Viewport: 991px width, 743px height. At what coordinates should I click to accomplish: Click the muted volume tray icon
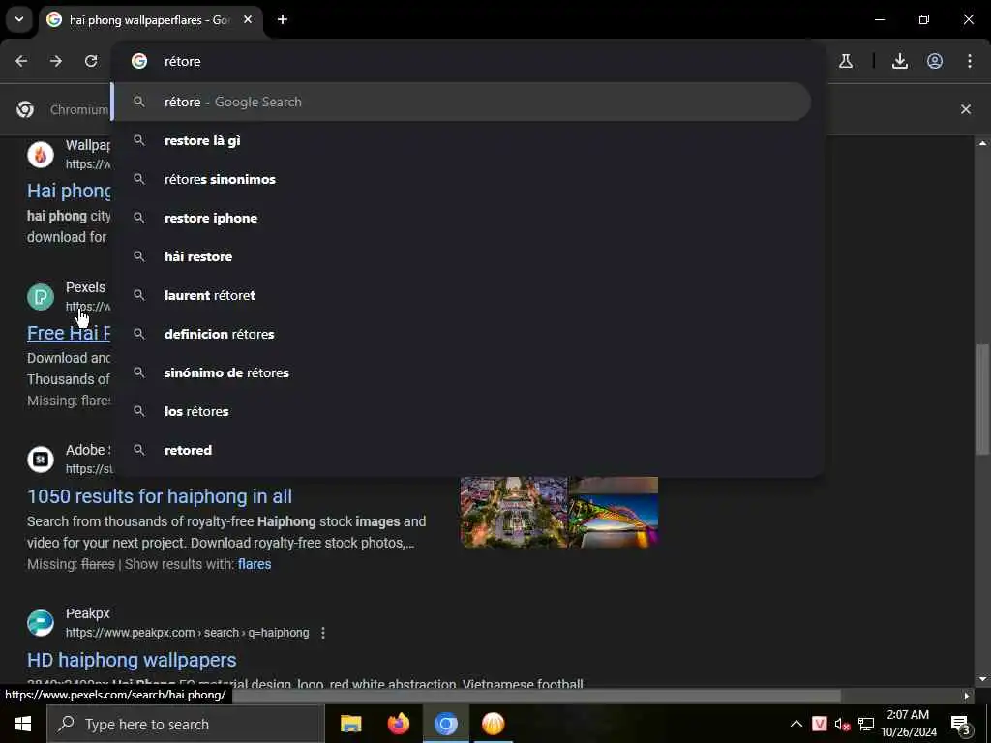coord(842,724)
